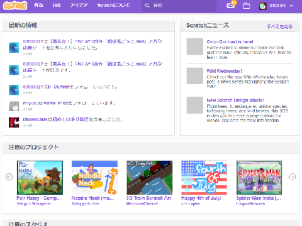Screen dimensions: 302x226
Task: Go to next featured projects arrow
Action: [x=293, y=177]
